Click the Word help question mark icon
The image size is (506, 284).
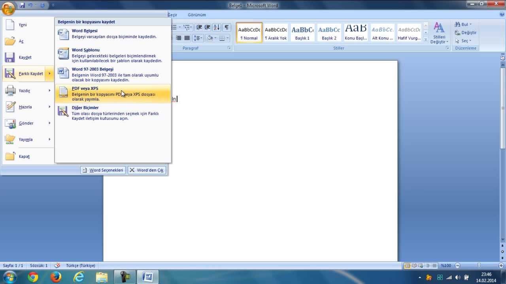tap(502, 15)
